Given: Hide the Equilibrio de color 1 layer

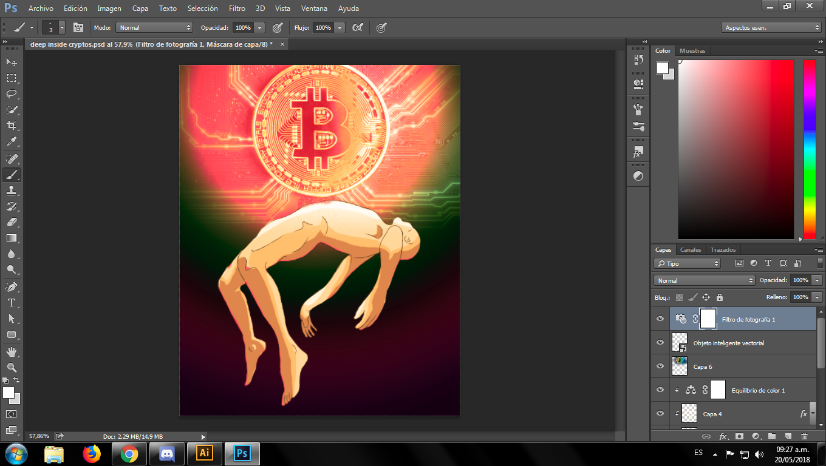Looking at the screenshot, I should pos(660,390).
